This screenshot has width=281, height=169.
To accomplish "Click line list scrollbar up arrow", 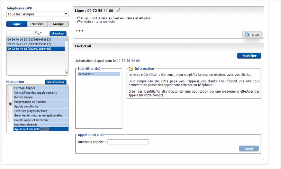I will pos(66,39).
